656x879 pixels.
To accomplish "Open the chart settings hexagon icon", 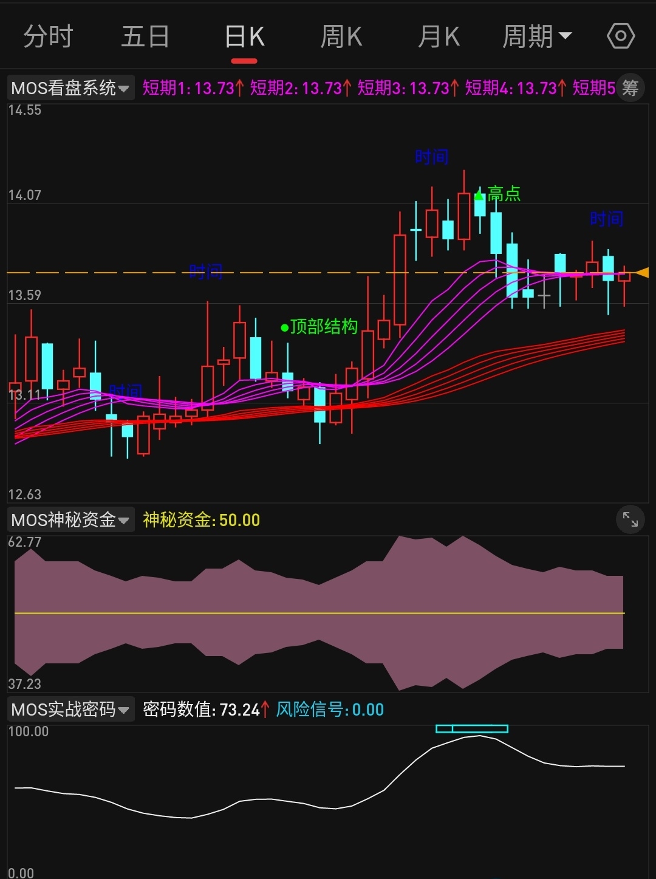I will pos(621,36).
